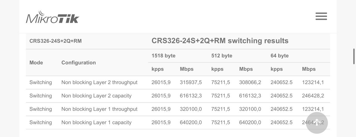Select Non blocking Layer 2 throughput row
356x137 pixels.
tap(178, 82)
